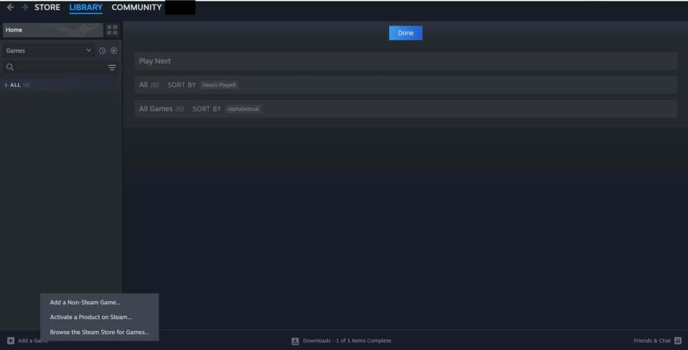Change the Alphabetical sort option
This screenshot has height=350, width=688.
pyautogui.click(x=243, y=109)
